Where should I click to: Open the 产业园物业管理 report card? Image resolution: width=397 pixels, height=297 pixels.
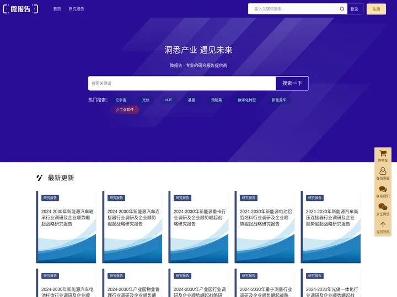[132, 283]
